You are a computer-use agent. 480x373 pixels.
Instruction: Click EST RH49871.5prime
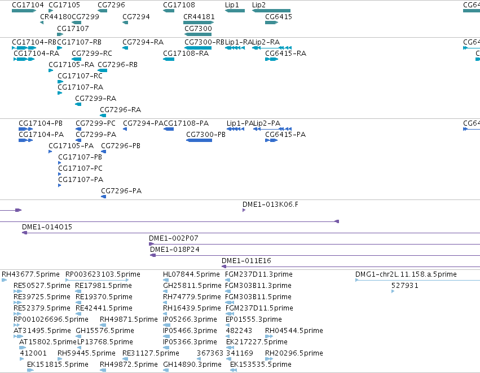[103, 325]
